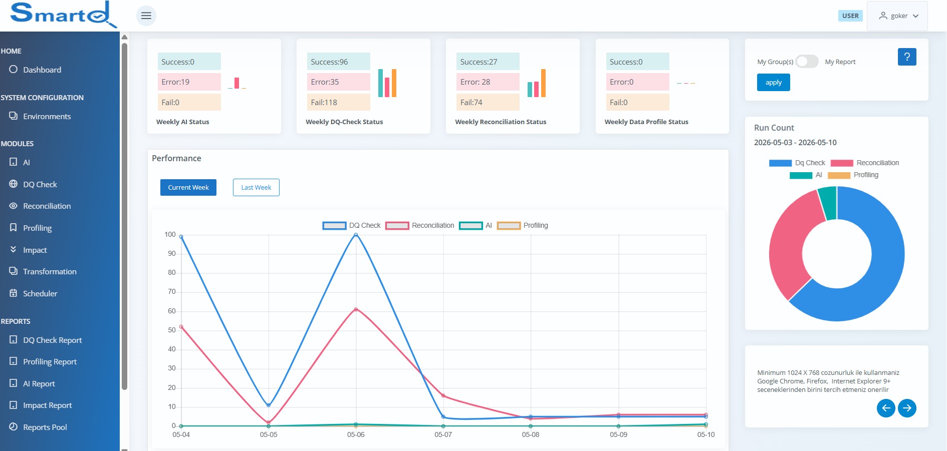The height and width of the screenshot is (451, 947).
Task: Toggle AI series in Performance legend
Action: (476, 225)
